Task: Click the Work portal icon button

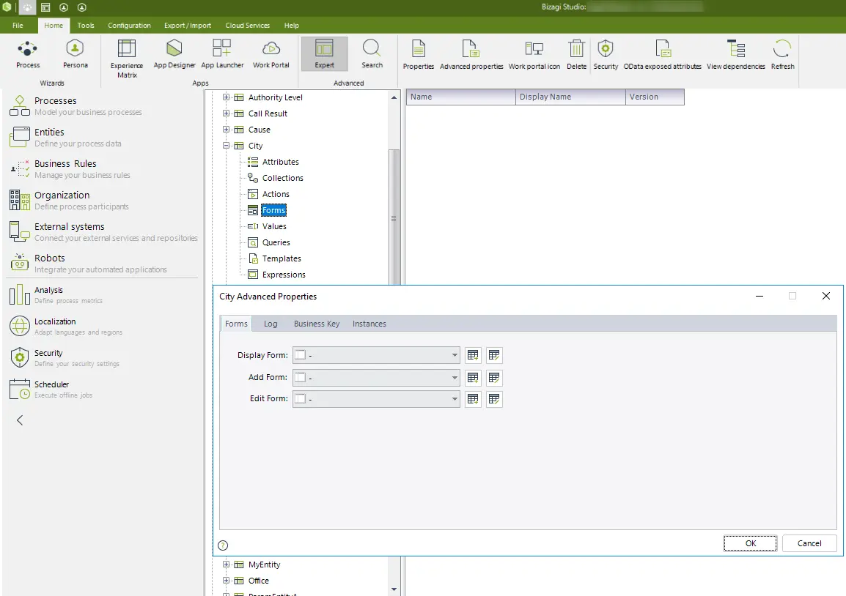Action: point(534,54)
